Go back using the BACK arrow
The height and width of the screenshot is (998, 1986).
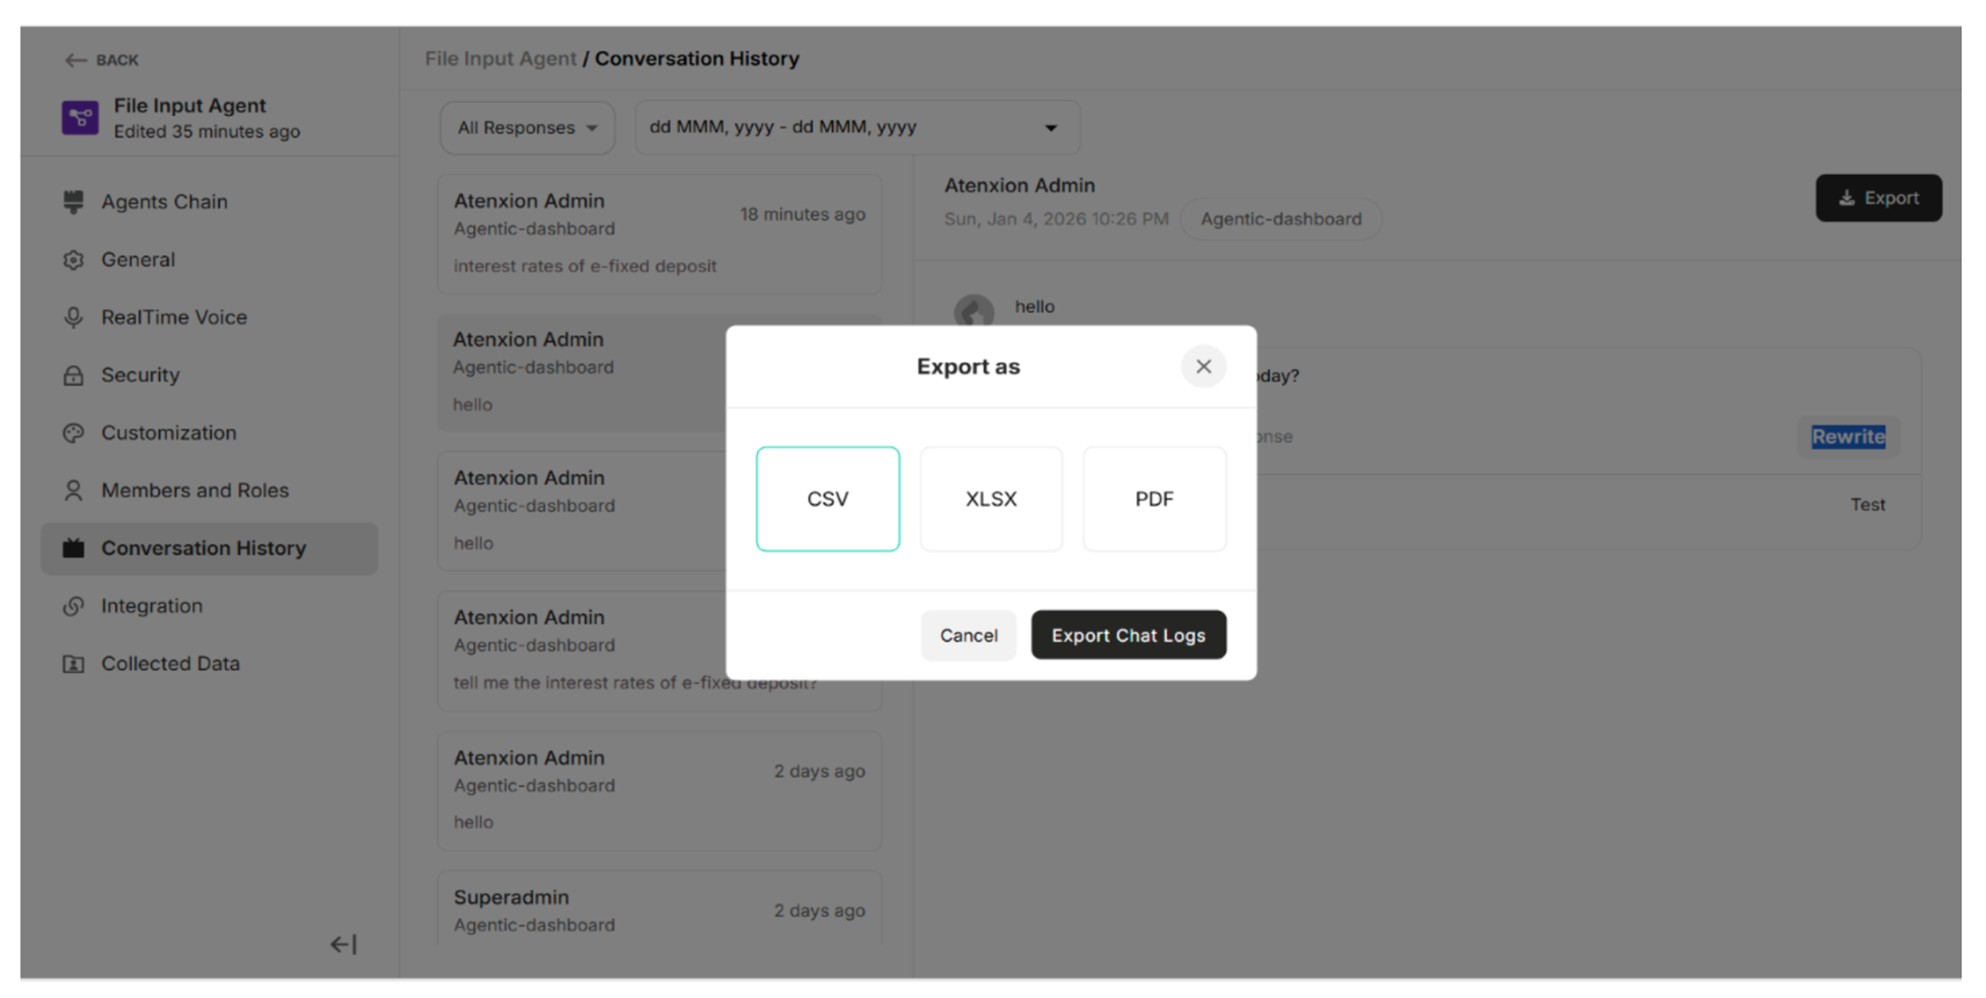(101, 60)
